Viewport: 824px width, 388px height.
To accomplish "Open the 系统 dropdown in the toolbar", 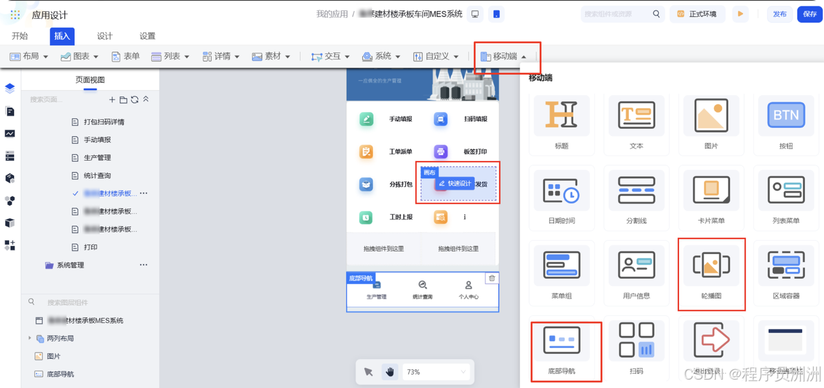I will click(381, 57).
